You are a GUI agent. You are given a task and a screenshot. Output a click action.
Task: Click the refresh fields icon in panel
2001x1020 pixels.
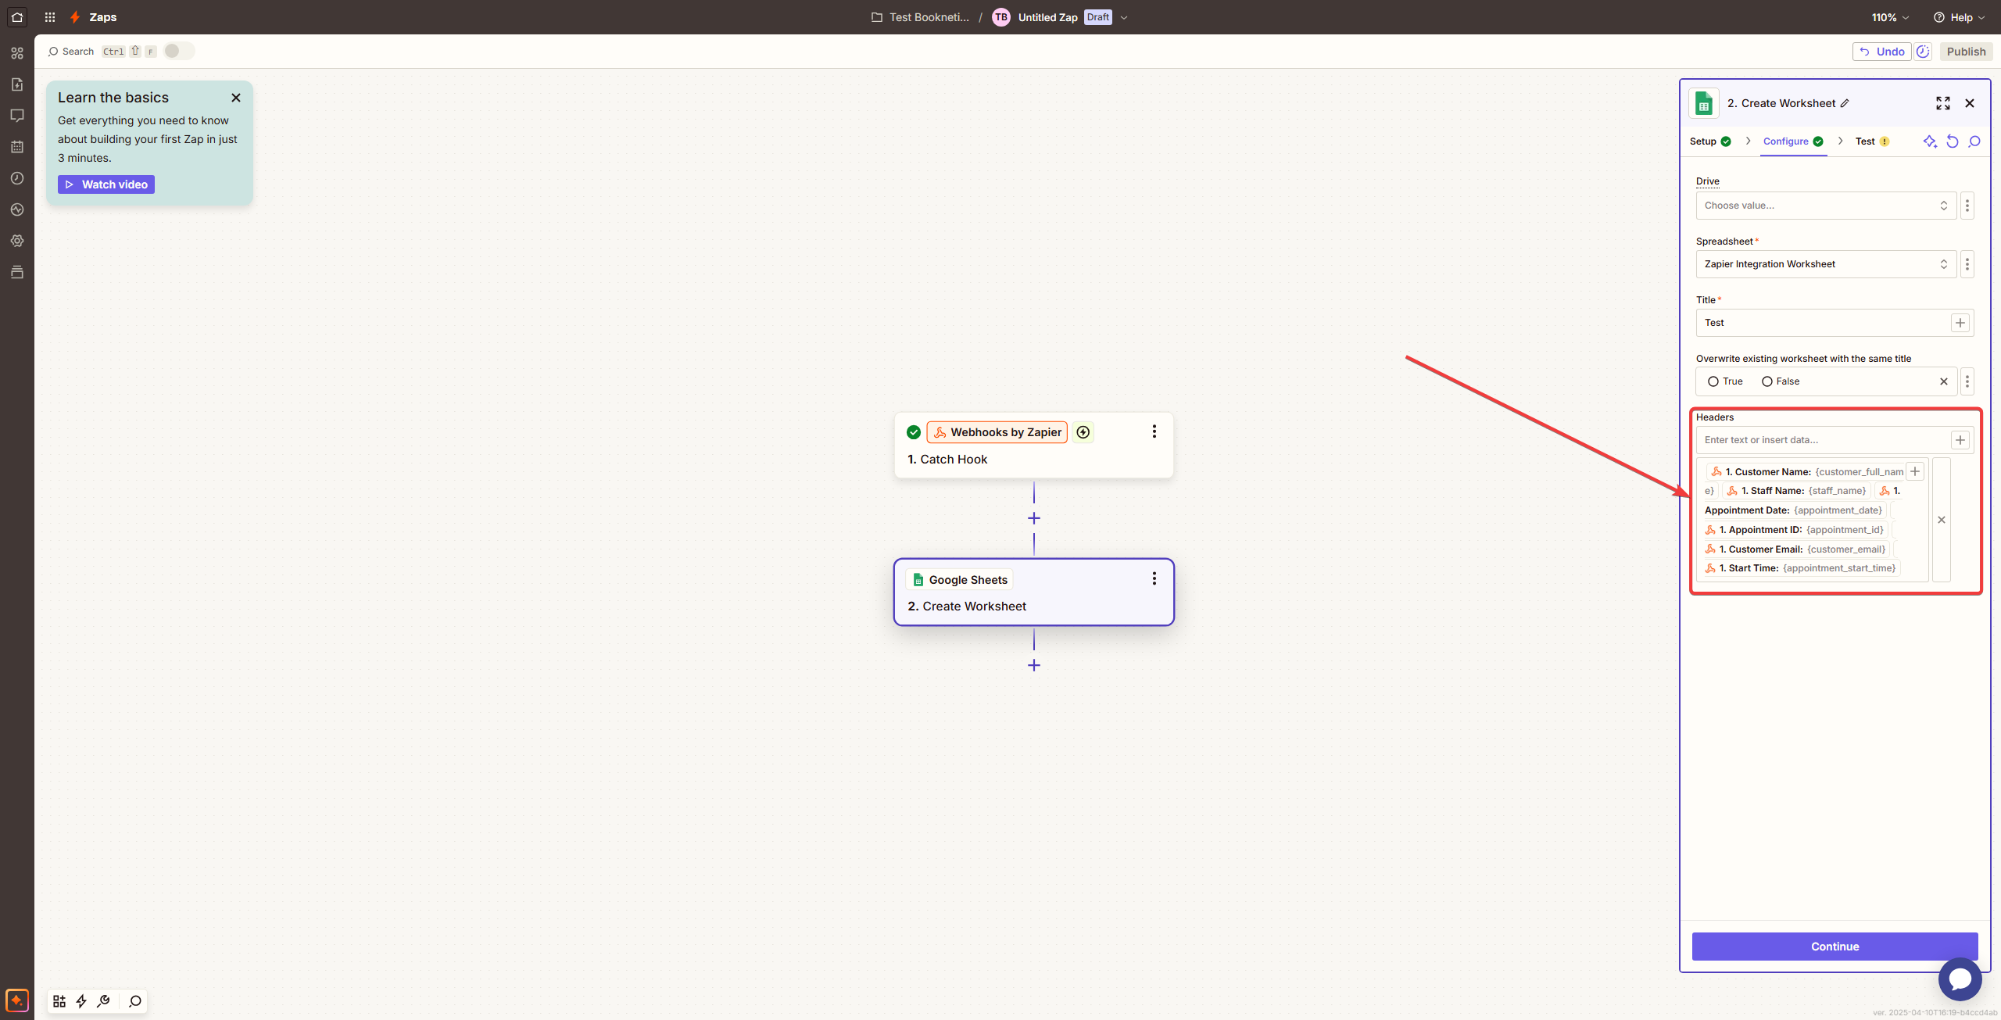click(x=1953, y=141)
